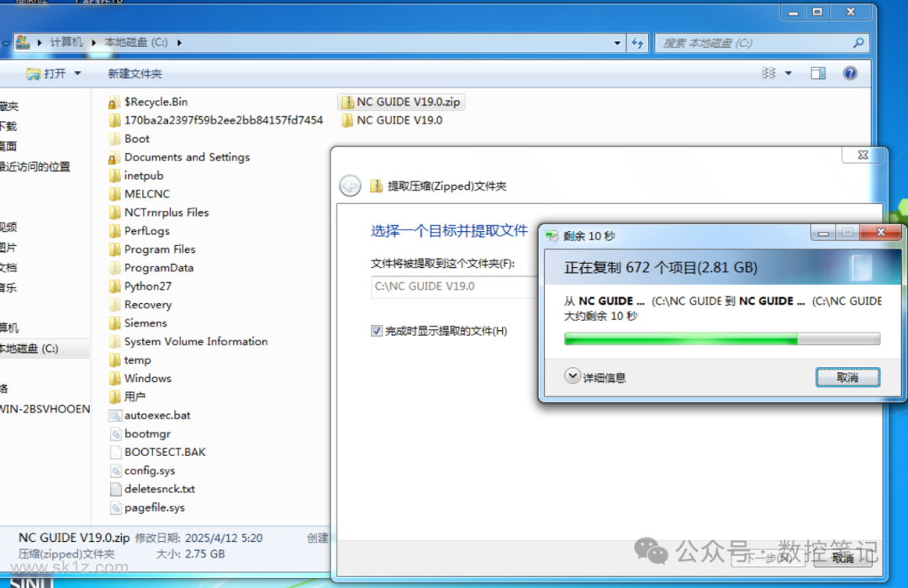Click the refresh icon beside the address bar

click(x=637, y=43)
